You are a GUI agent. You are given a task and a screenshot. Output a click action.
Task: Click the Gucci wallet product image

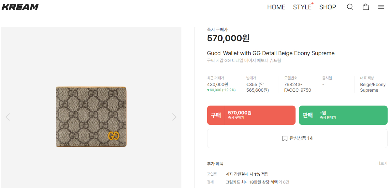tap(91, 117)
